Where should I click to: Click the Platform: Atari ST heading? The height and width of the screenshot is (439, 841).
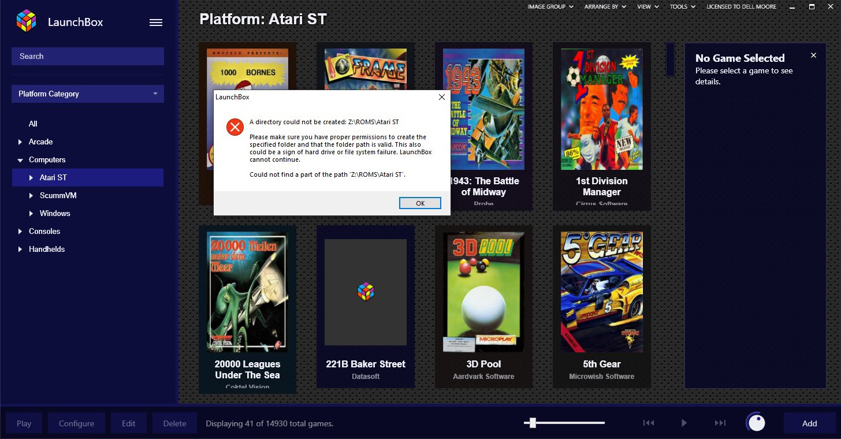tap(263, 19)
